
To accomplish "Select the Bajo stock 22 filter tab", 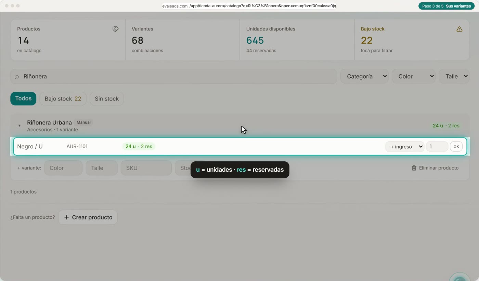I will pos(63,98).
